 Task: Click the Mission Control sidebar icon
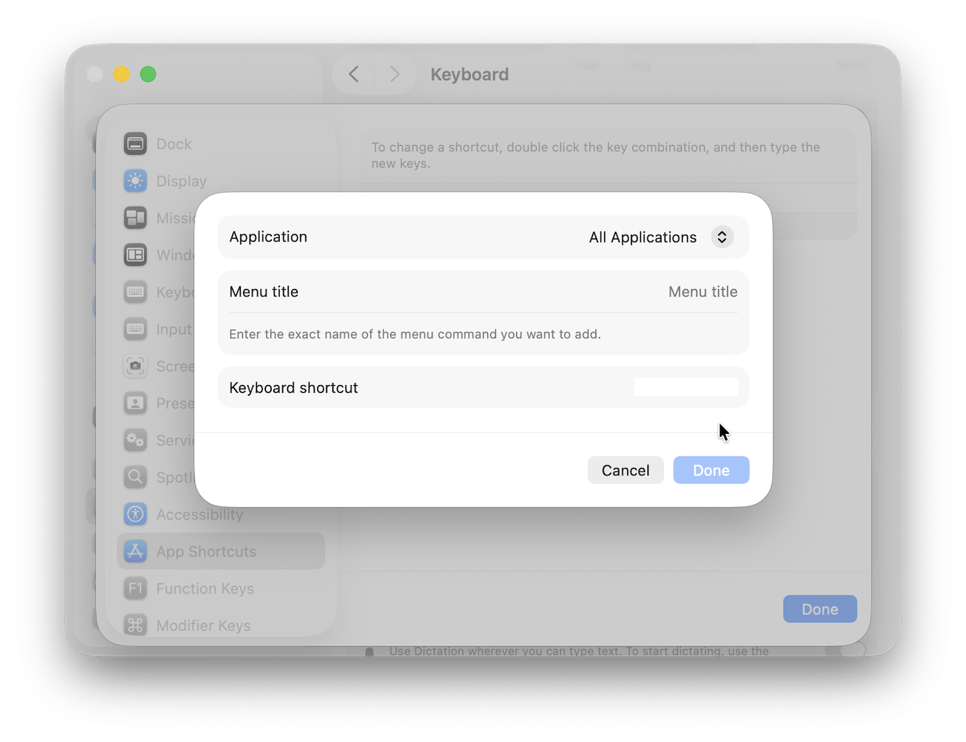[136, 218]
